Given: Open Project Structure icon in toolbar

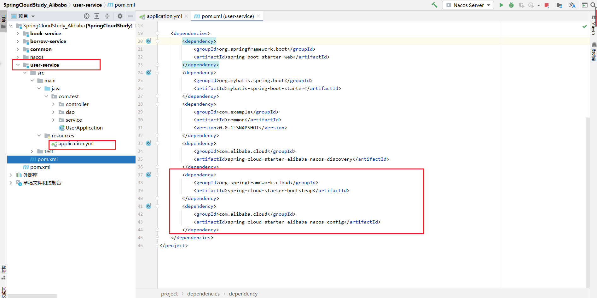Looking at the screenshot, I should pos(559,5).
